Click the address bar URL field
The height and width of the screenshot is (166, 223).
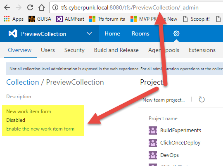point(136,7)
